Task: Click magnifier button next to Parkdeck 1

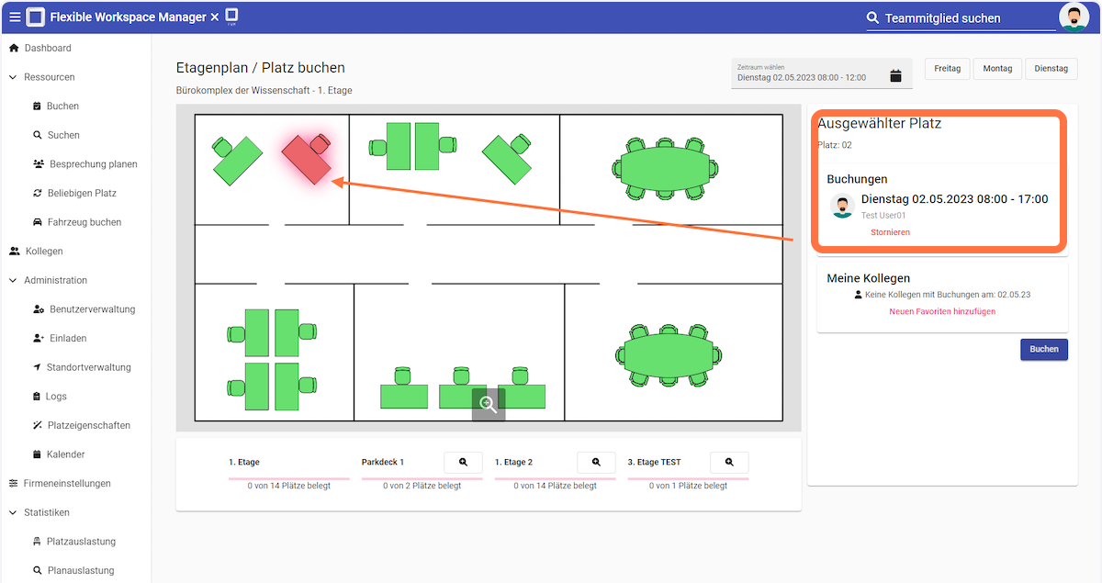Action: [463, 463]
